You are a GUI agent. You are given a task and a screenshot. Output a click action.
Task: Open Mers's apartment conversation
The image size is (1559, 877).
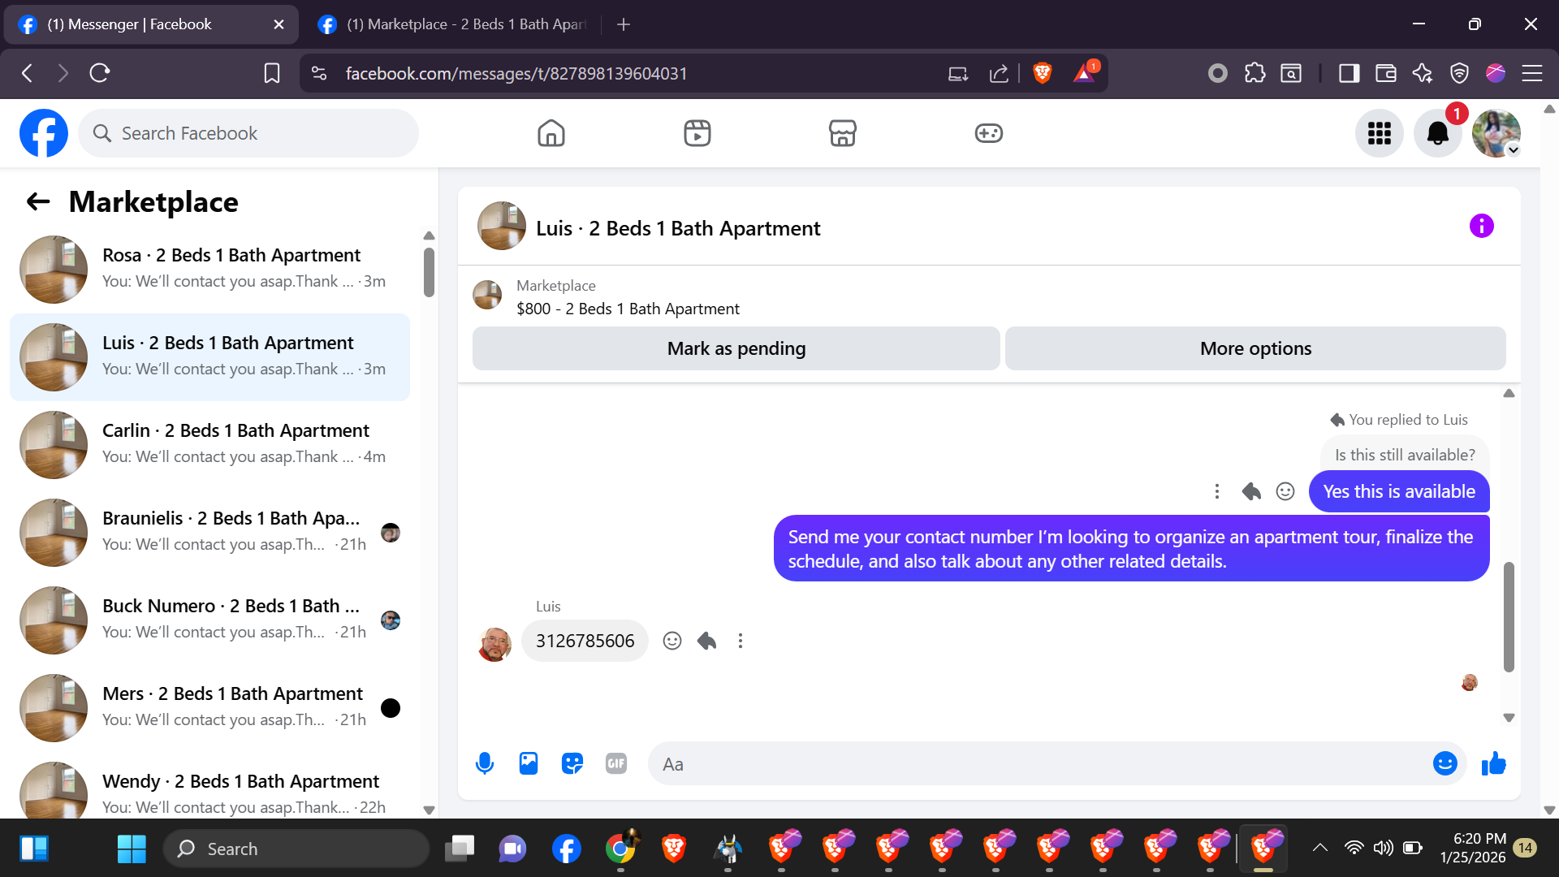(210, 708)
